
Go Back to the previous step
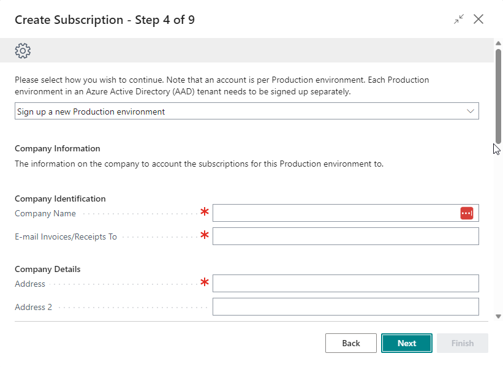pyautogui.click(x=351, y=343)
